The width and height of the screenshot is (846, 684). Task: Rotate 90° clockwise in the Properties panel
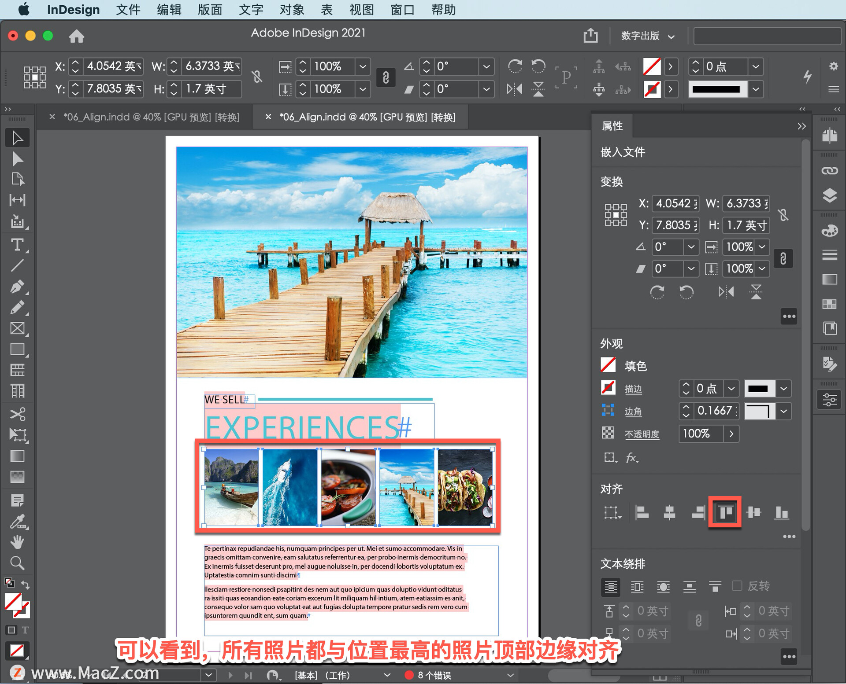[657, 292]
